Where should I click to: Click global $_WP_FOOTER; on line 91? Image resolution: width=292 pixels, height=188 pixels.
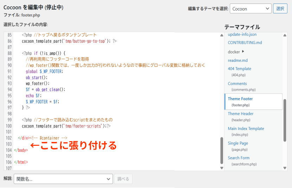click(45, 72)
